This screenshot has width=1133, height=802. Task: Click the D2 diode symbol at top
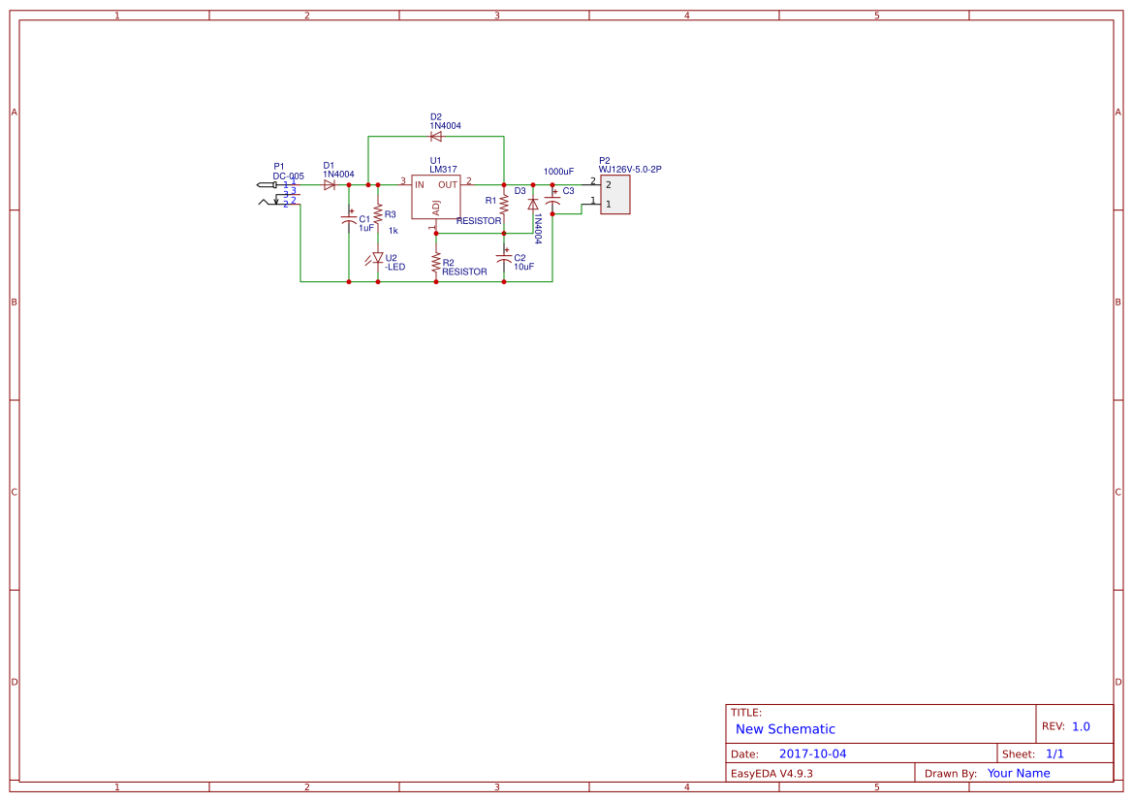[x=436, y=137]
